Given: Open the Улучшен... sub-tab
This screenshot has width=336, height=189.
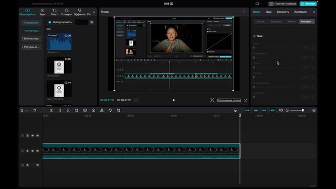Looking at the screenshot, I should pyautogui.click(x=307, y=22).
